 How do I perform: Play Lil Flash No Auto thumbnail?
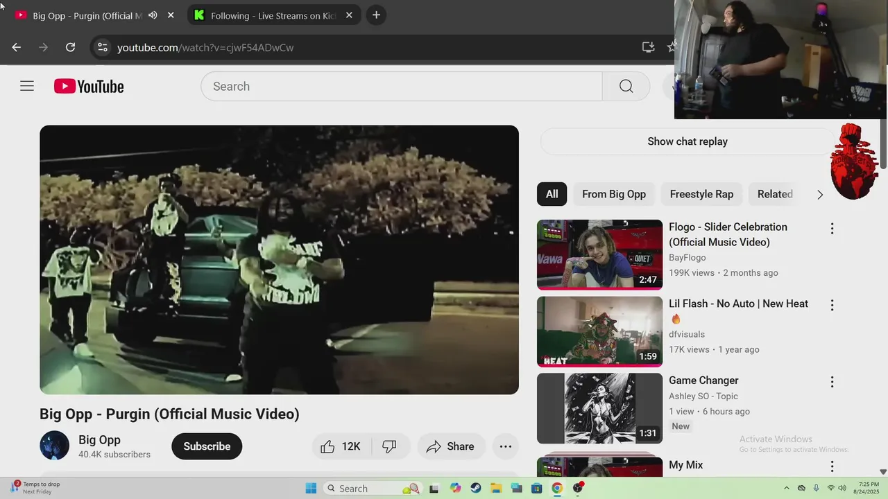pyautogui.click(x=599, y=331)
